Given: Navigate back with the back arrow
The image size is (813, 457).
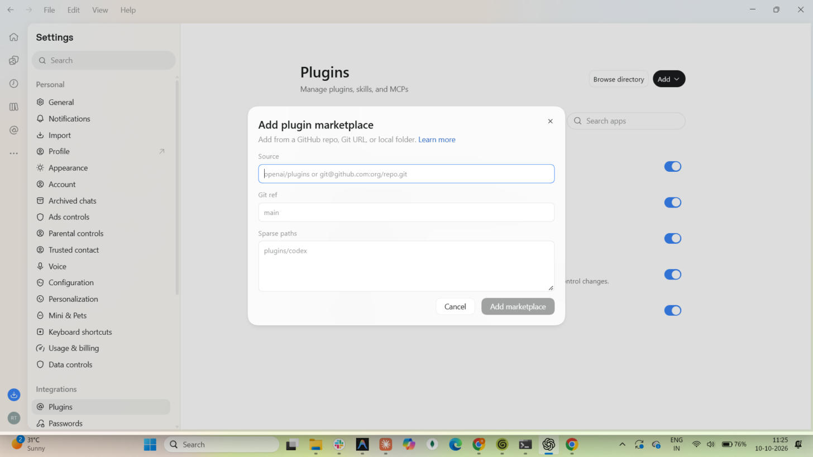Looking at the screenshot, I should click(x=11, y=10).
